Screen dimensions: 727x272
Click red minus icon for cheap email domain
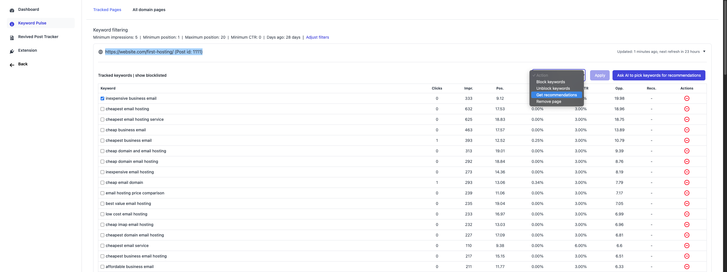point(687,182)
